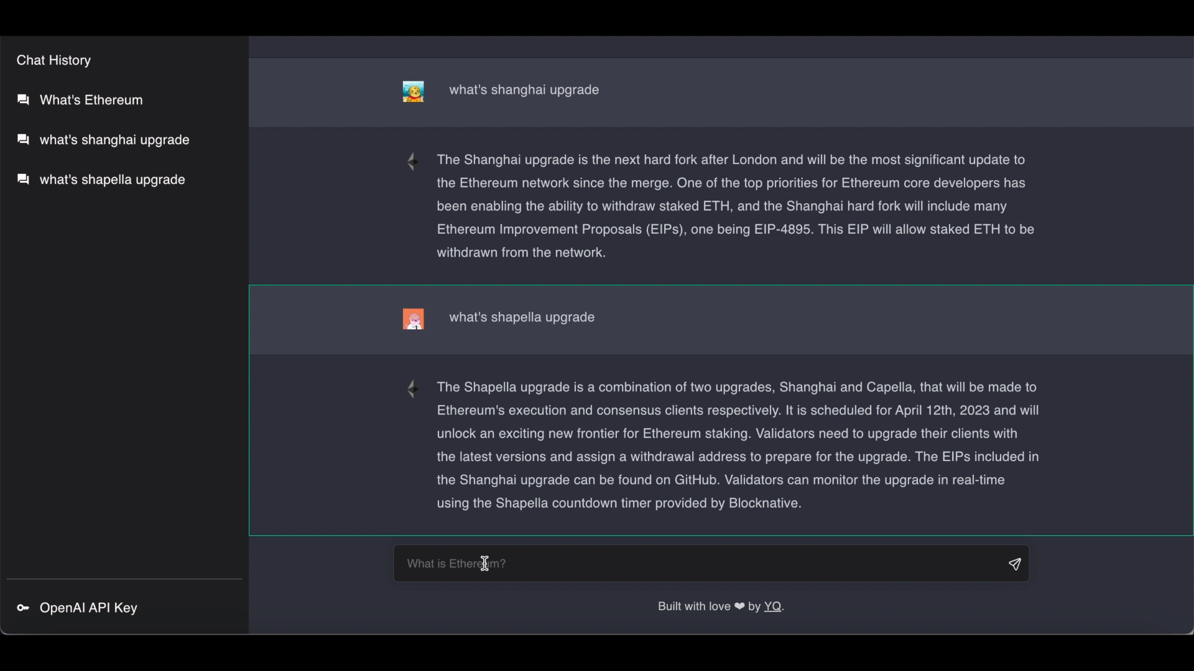Click the send paper-plane icon
Image resolution: width=1194 pixels, height=671 pixels.
pyautogui.click(x=1014, y=564)
